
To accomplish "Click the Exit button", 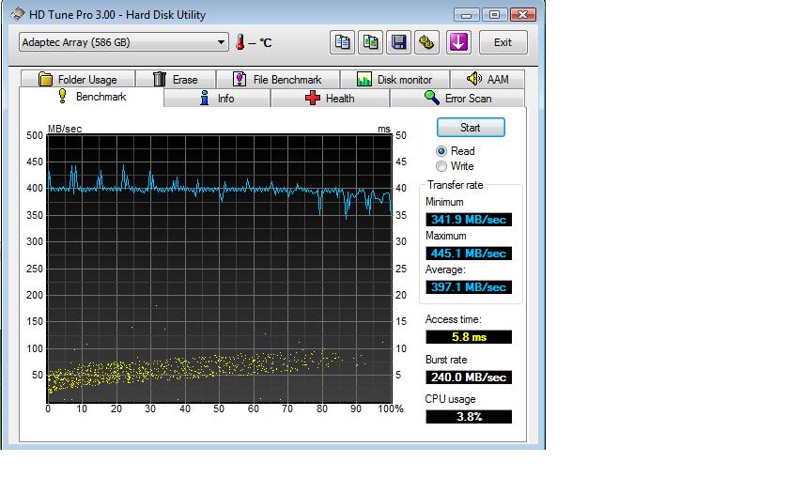I will point(503,42).
